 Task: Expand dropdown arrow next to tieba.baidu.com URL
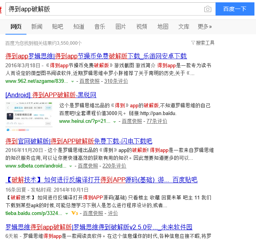tap(67, 214)
